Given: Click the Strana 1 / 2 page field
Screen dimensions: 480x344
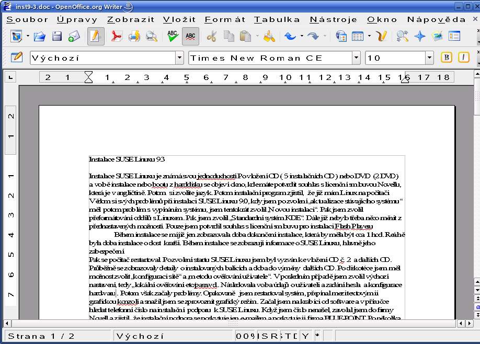Looking at the screenshot, I should pyautogui.click(x=58, y=336).
